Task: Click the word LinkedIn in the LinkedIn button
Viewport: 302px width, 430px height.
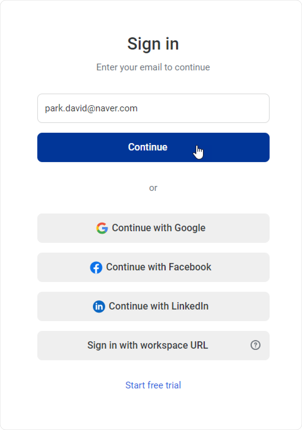Action: coord(190,306)
